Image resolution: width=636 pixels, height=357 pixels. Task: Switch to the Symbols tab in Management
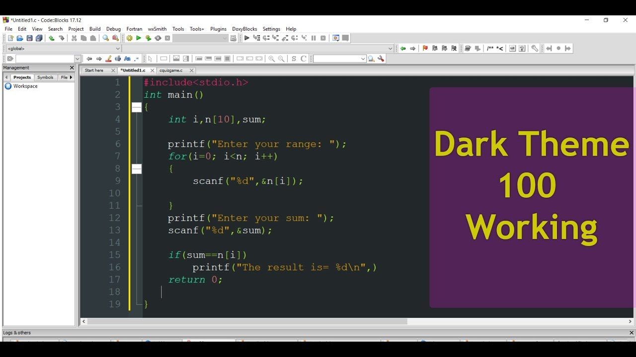coord(45,77)
